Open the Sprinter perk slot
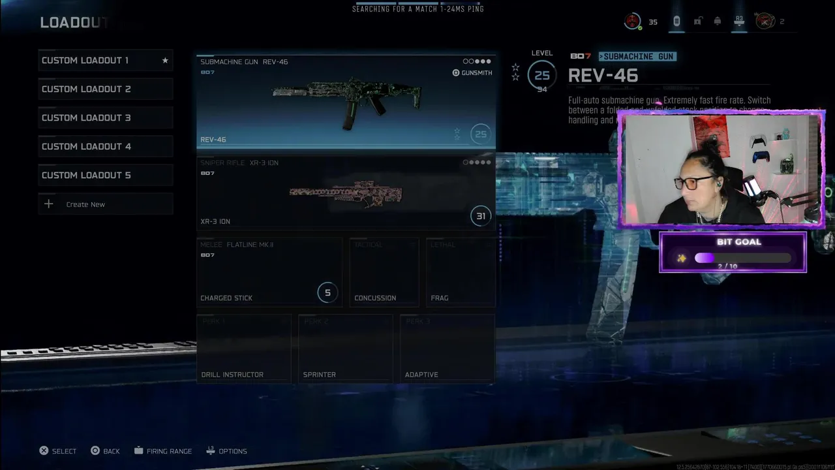This screenshot has height=470, width=835. pos(346,348)
